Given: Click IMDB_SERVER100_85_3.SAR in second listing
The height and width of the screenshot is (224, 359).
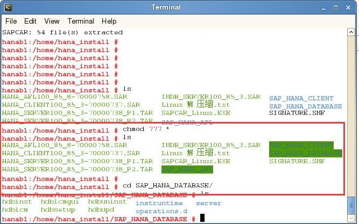Looking at the screenshot, I should coord(211,145).
